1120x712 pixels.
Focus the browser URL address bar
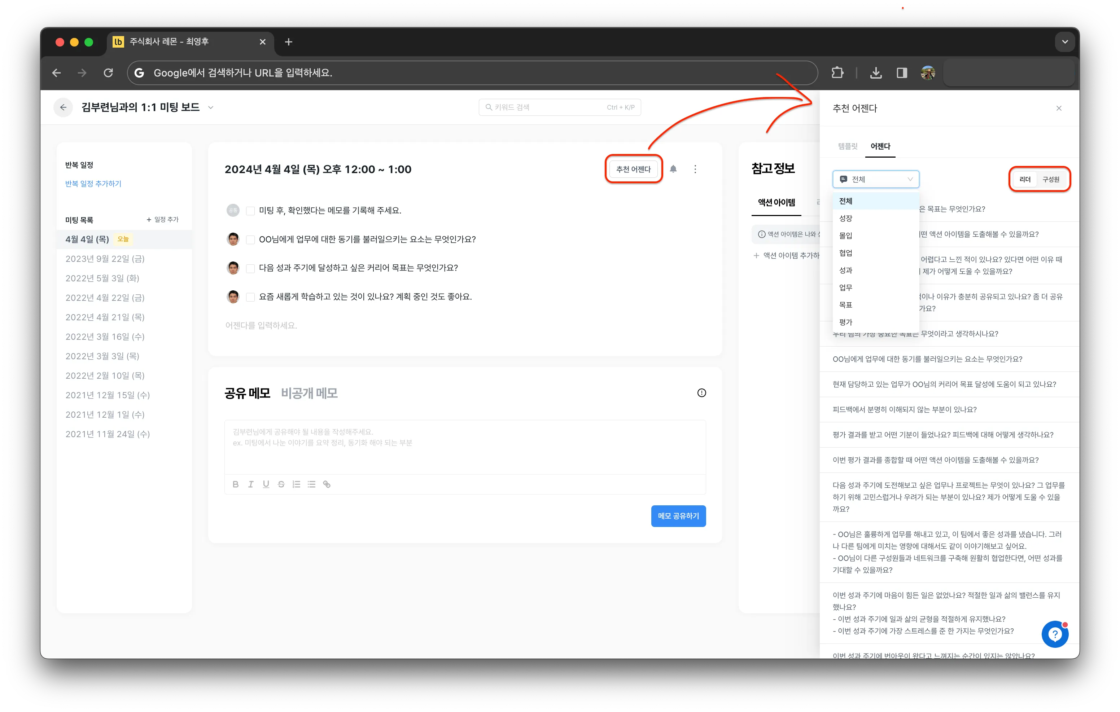coord(472,73)
